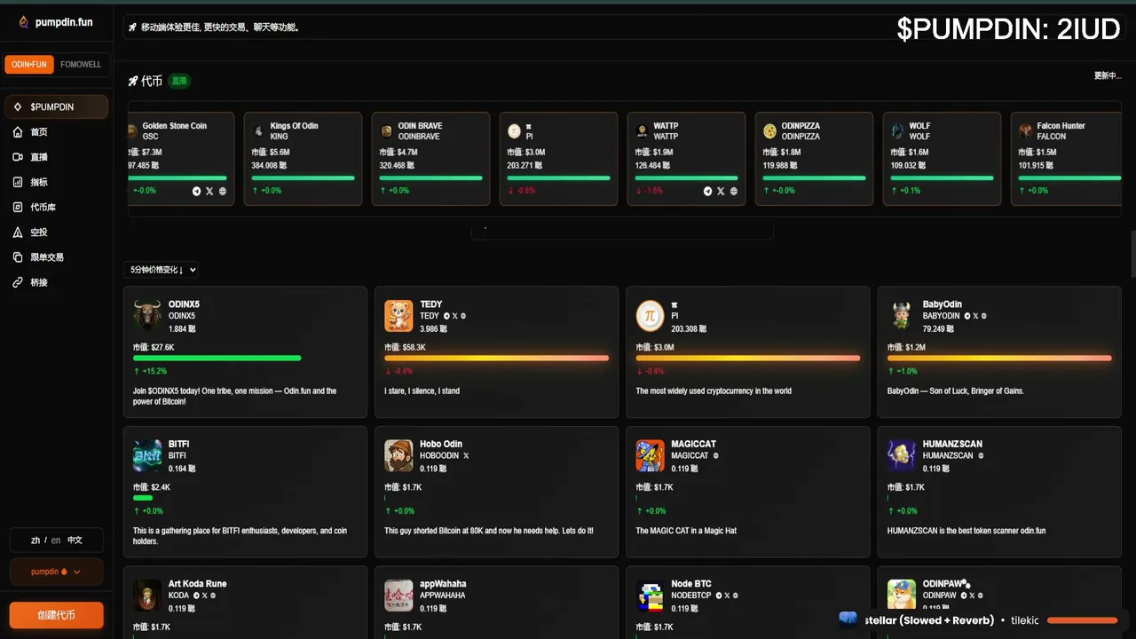Toggle language to en

(56, 540)
